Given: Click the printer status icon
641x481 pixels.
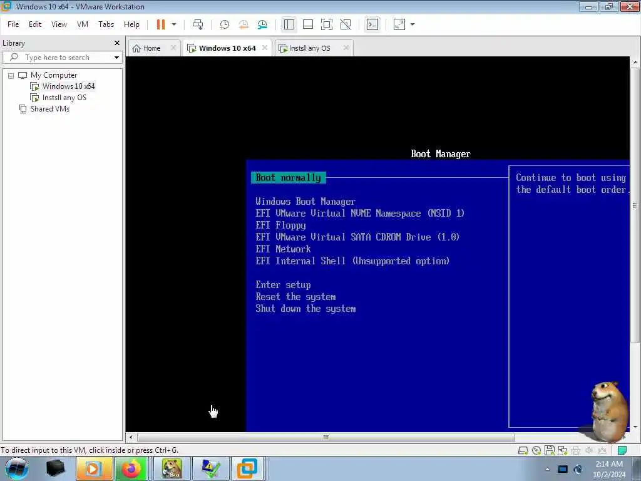Looking at the screenshot, I should pyautogui.click(x=576, y=451).
